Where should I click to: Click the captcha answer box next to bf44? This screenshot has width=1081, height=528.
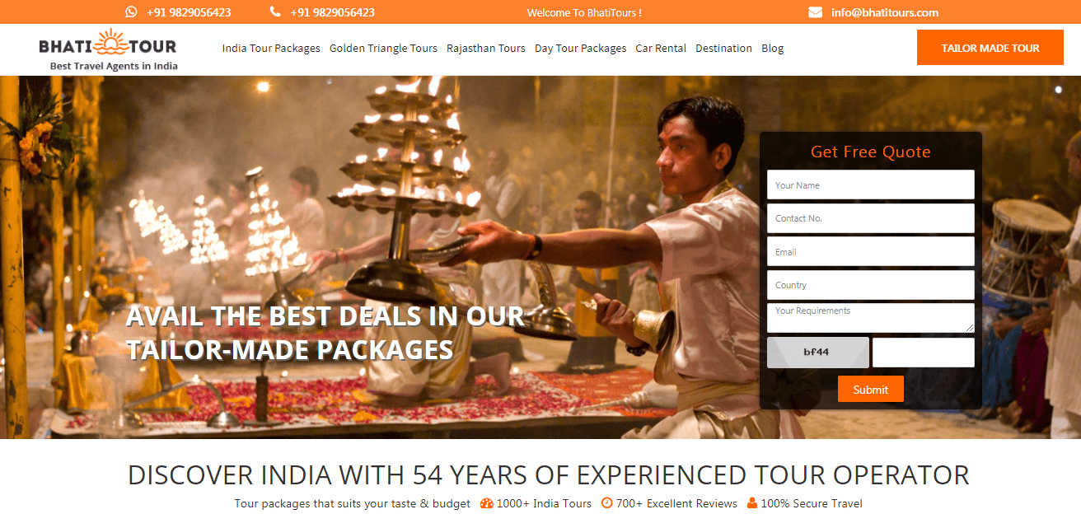[923, 353]
